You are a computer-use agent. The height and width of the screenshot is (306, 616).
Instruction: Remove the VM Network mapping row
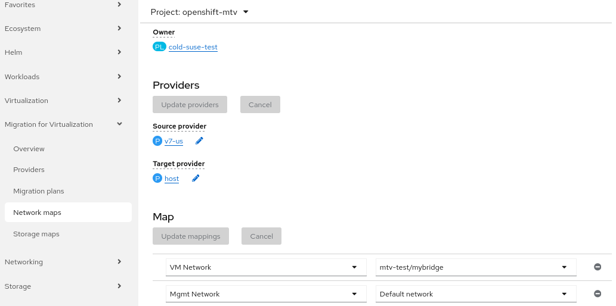(x=598, y=267)
